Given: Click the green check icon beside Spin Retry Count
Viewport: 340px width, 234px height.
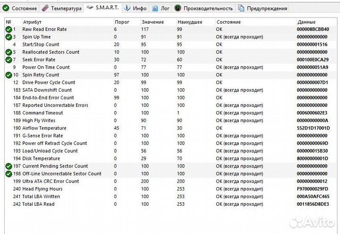Looking at the screenshot, I should click(8, 75).
